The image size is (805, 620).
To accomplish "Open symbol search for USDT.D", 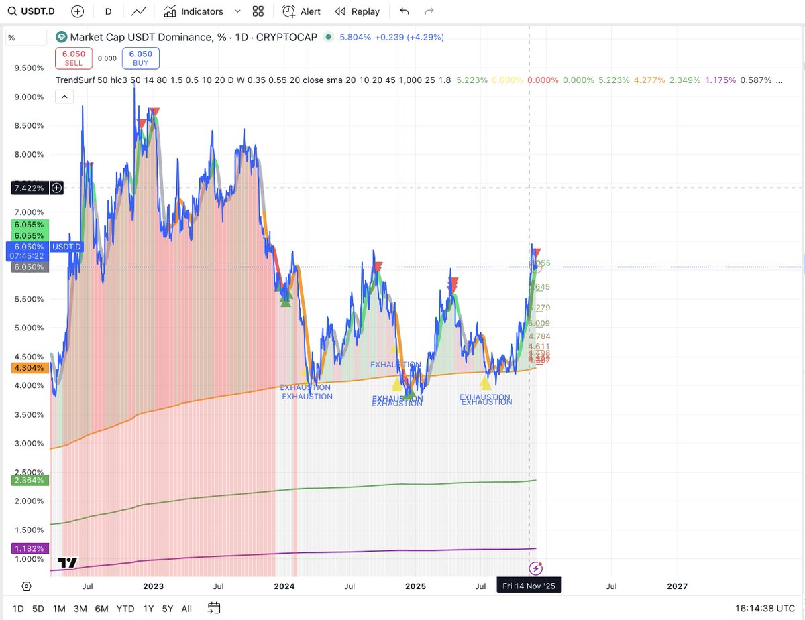I will click(33, 11).
